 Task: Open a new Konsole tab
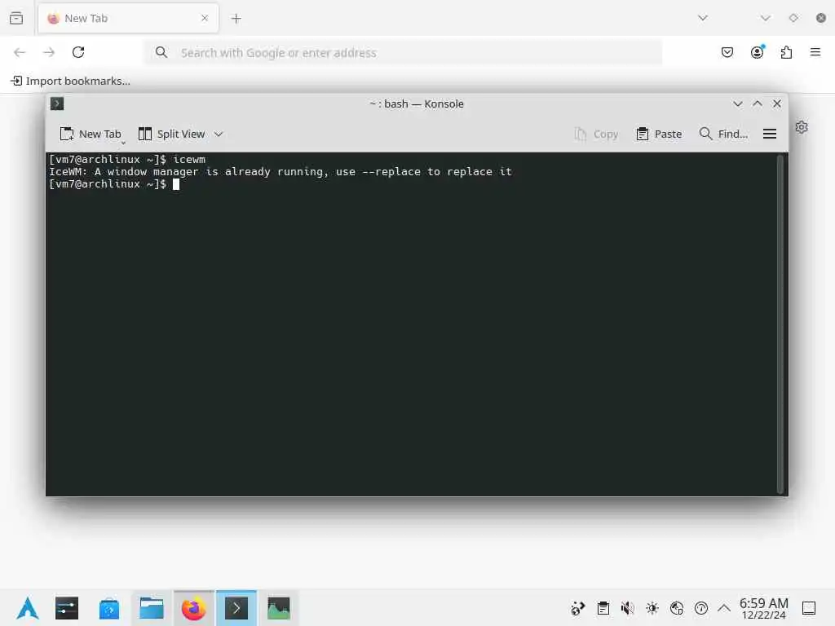tap(90, 134)
